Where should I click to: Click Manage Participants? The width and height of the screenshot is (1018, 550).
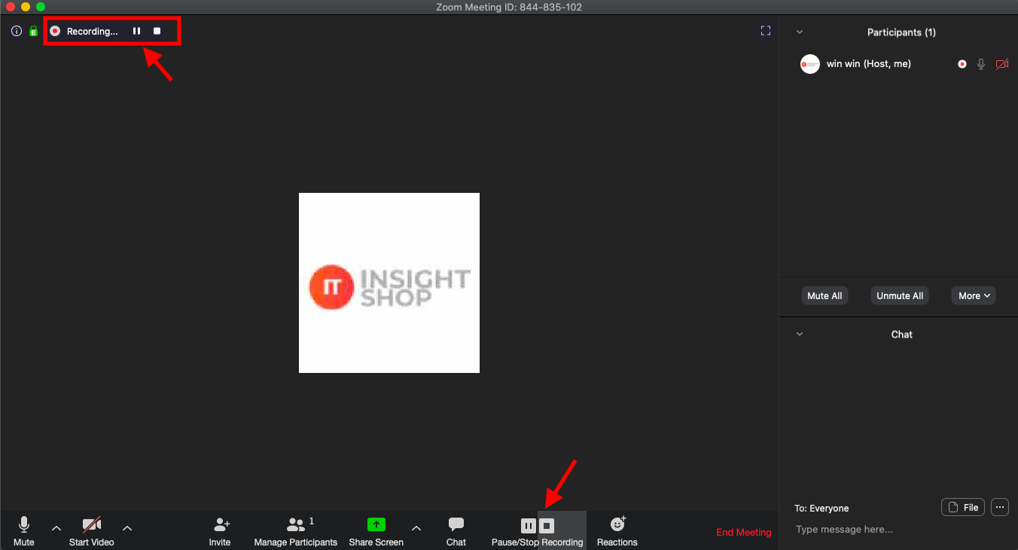pos(296,530)
